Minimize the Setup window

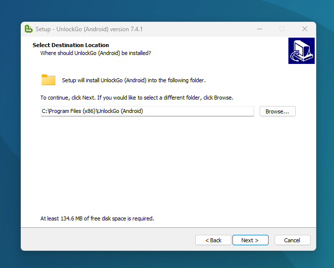pyautogui.click(x=260, y=29)
